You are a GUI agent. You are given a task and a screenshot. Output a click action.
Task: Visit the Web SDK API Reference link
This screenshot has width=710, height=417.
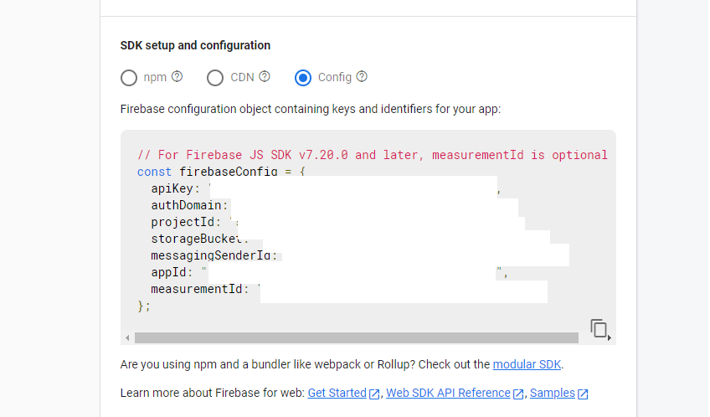(448, 393)
